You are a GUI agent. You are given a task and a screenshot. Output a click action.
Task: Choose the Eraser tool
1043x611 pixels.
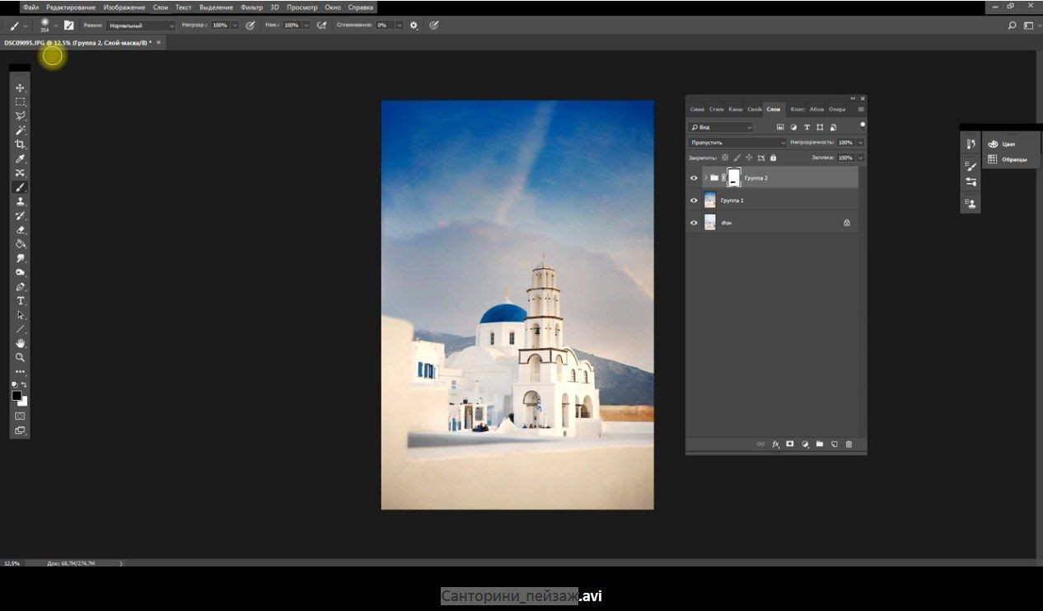click(x=21, y=230)
